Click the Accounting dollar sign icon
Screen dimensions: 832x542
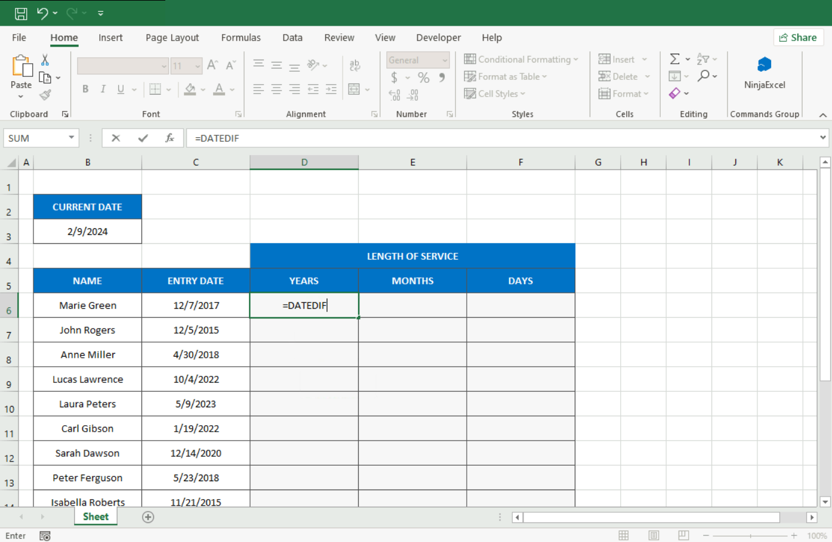pyautogui.click(x=394, y=78)
